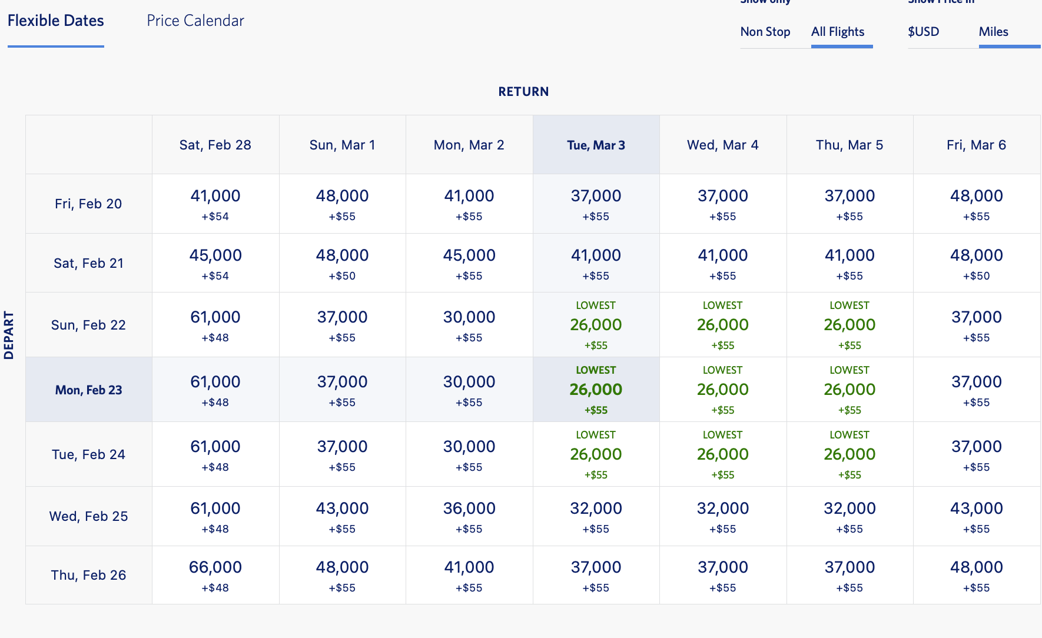Show prices in Miles

click(993, 32)
